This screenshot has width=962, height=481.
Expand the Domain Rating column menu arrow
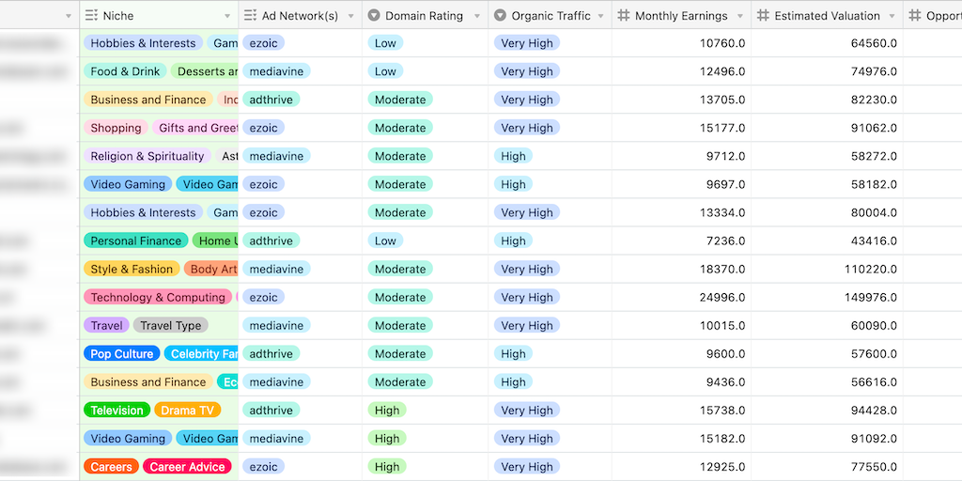tap(477, 16)
